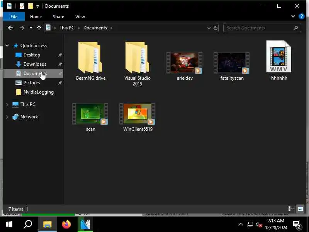Select This PC in the sidebar
Image resolution: width=309 pixels, height=232 pixels.
[28, 104]
